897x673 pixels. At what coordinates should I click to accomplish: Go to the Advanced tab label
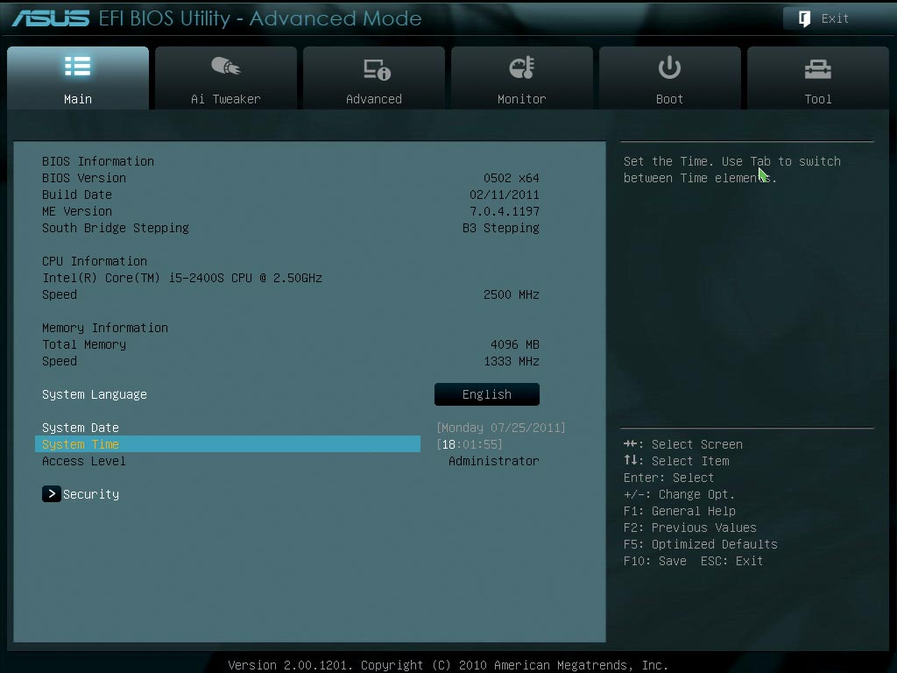373,99
